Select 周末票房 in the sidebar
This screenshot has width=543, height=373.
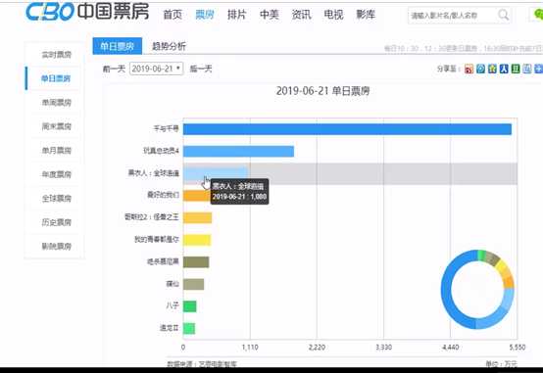pyautogui.click(x=57, y=126)
